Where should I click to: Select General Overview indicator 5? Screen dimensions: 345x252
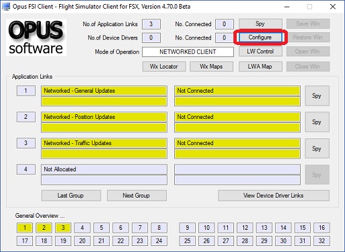(102, 228)
